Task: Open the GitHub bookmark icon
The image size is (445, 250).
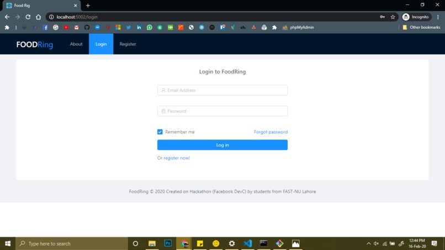Action: click(87, 28)
